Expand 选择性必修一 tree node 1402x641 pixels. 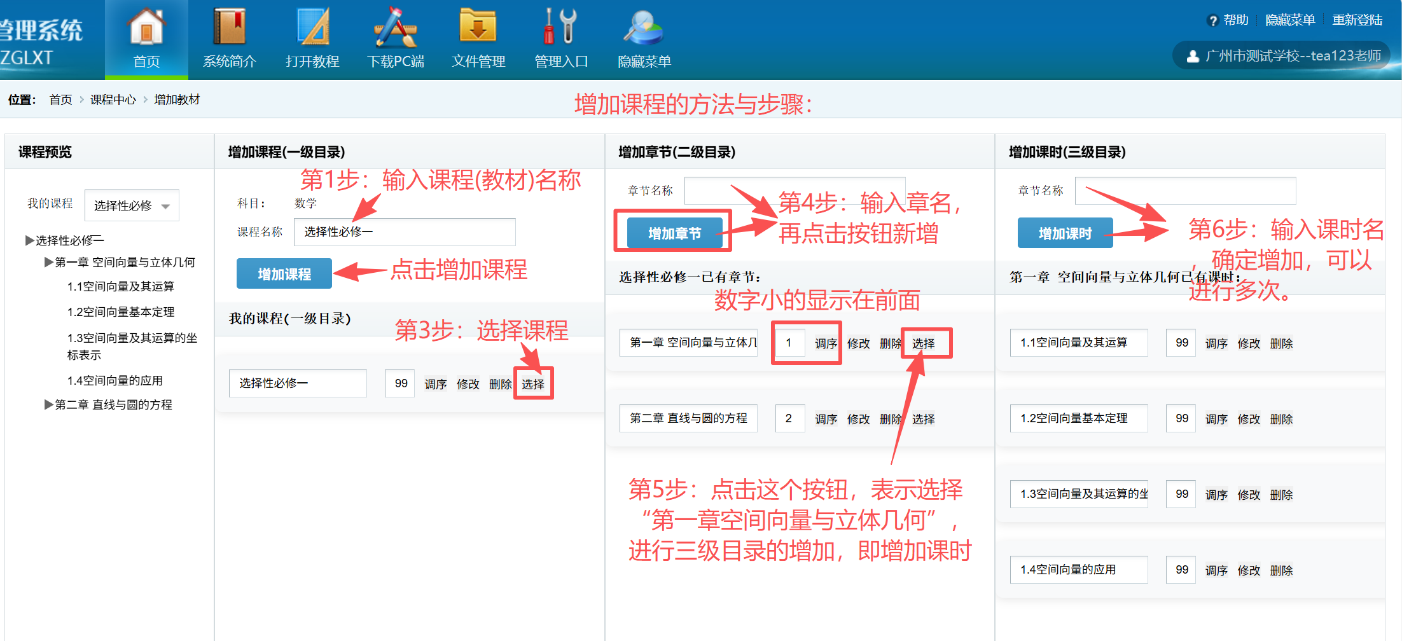[x=29, y=240]
